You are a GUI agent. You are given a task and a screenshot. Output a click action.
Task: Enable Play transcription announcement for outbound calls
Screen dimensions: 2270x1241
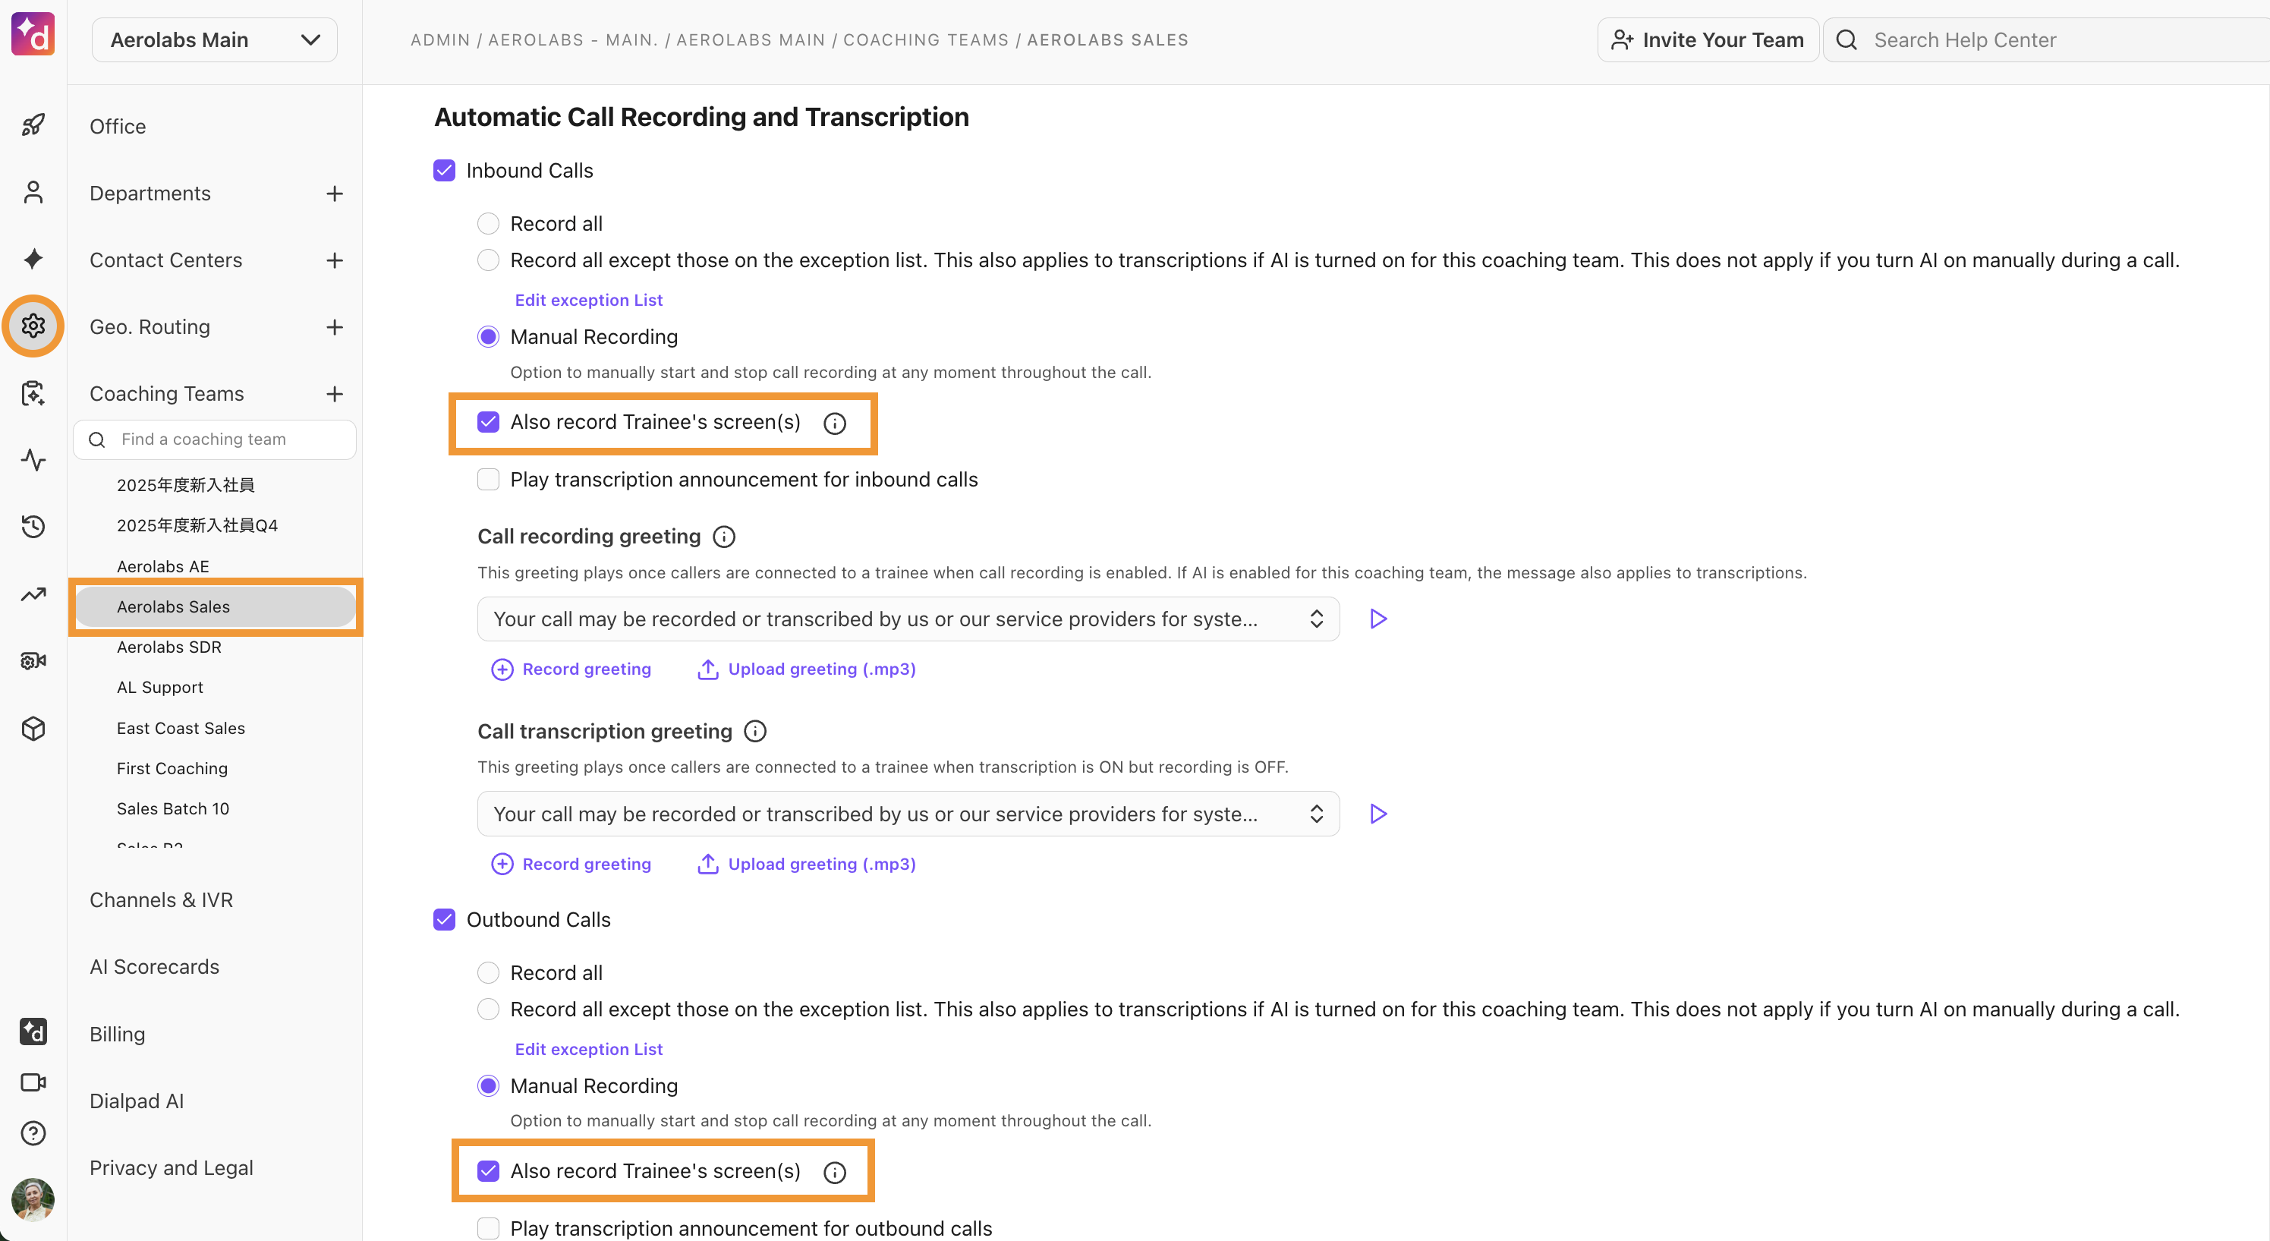[488, 1229]
